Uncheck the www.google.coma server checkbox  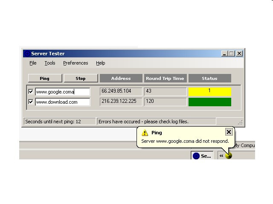(x=31, y=92)
